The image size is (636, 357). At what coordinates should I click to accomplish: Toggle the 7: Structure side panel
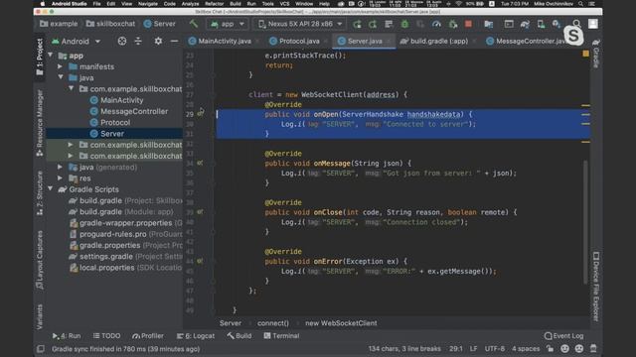[40, 193]
